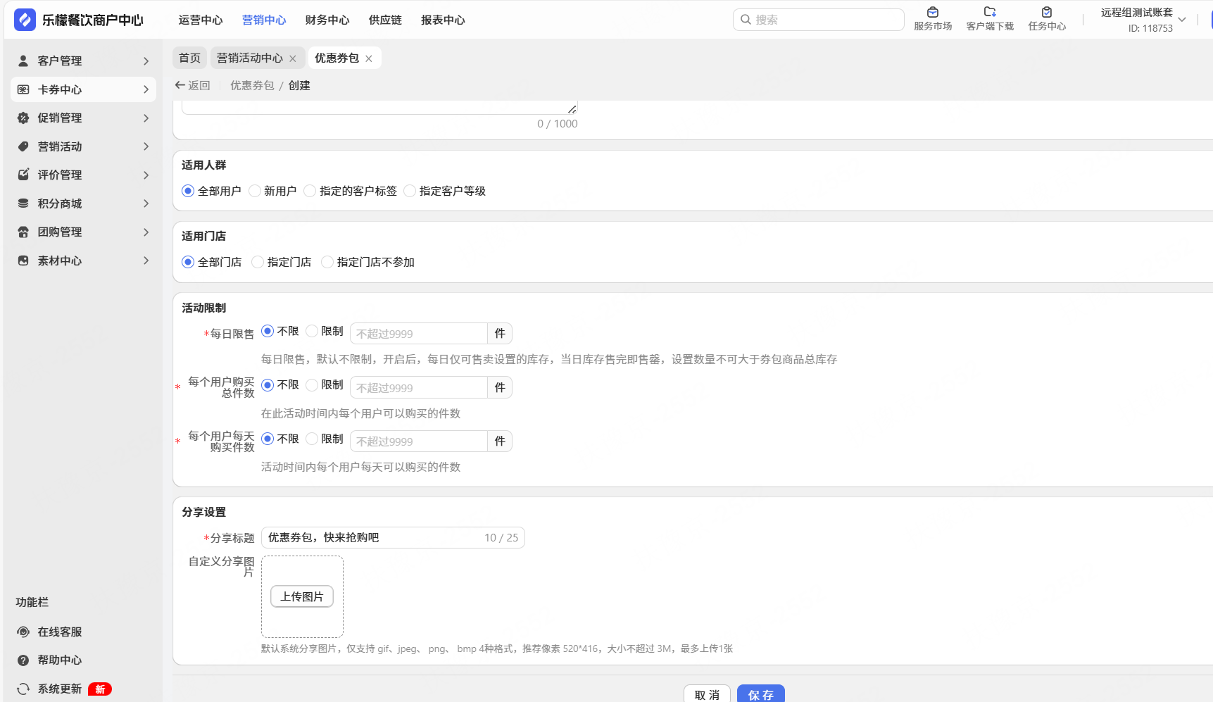Click the search magnifier icon
1213x702 pixels.
click(746, 20)
